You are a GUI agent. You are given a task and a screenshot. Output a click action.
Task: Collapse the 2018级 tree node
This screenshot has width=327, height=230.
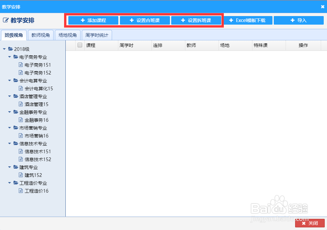(5, 49)
